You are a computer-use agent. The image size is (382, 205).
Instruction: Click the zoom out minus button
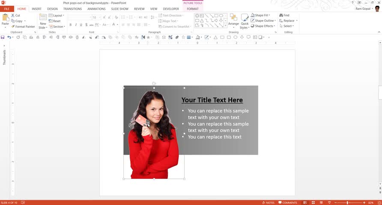[x=336, y=202]
